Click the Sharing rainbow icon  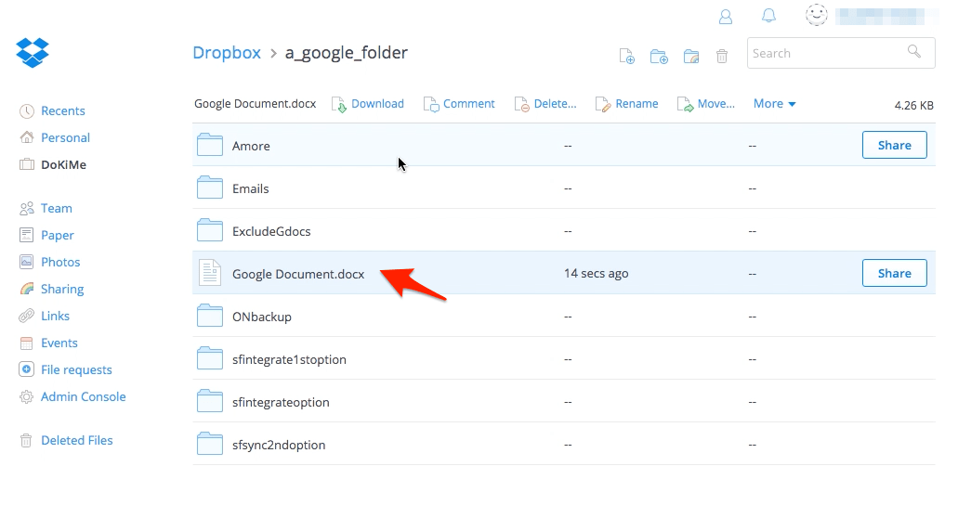coord(26,289)
